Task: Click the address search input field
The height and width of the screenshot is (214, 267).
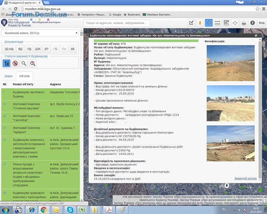Action: 117,23
